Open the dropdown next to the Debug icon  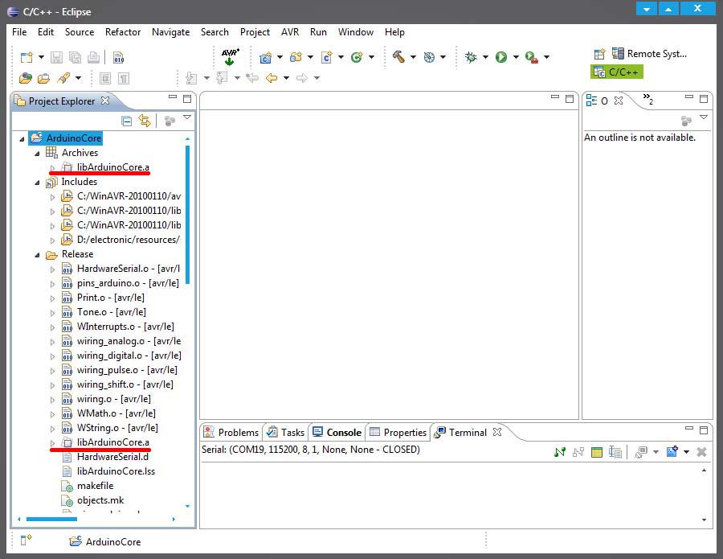[485, 57]
